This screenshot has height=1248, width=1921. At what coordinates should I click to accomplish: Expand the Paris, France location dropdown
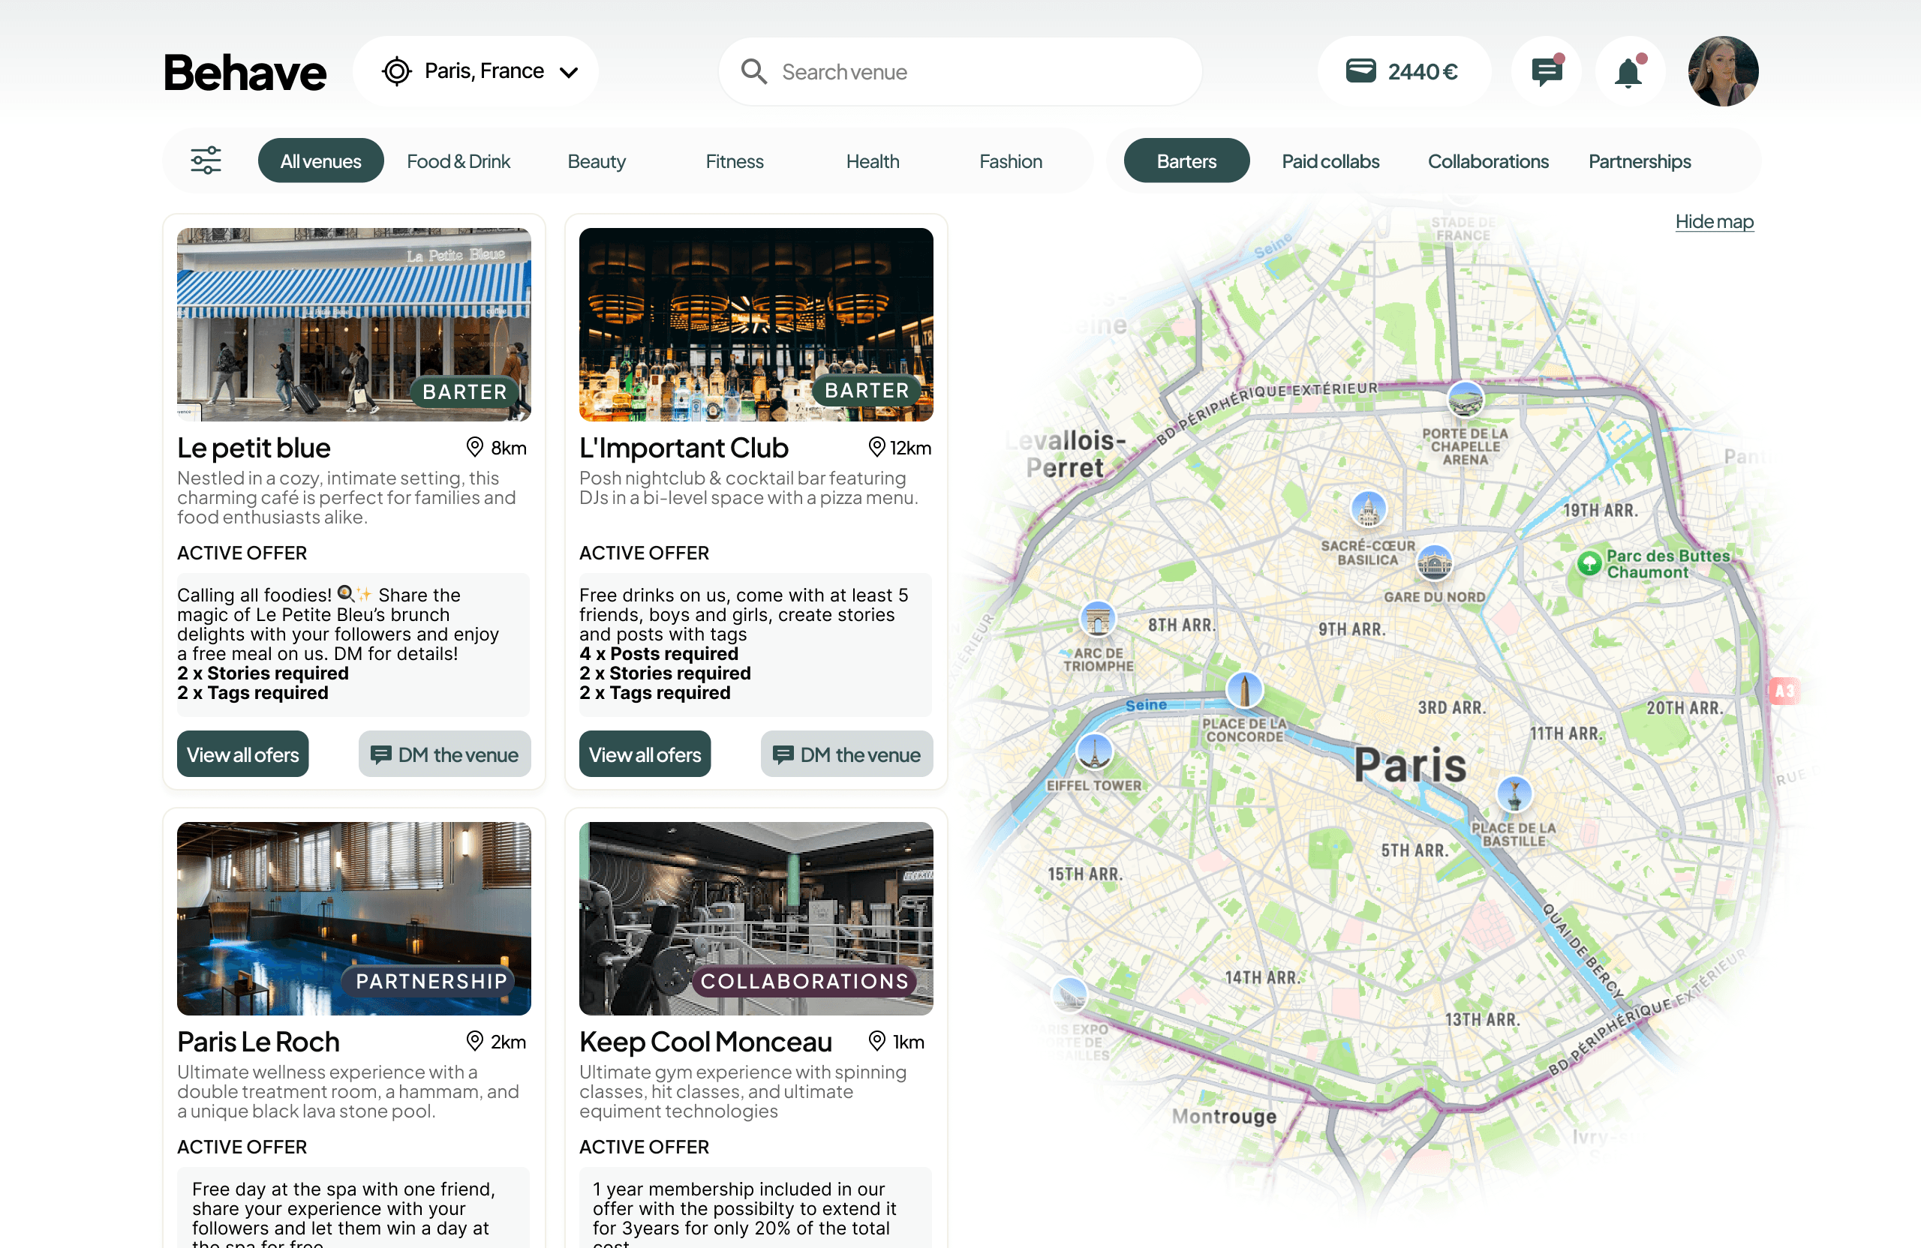[x=480, y=72]
